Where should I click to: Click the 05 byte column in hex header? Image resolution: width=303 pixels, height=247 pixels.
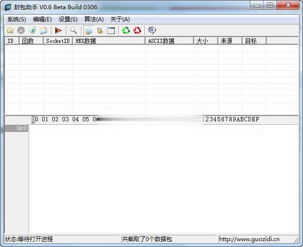point(86,119)
